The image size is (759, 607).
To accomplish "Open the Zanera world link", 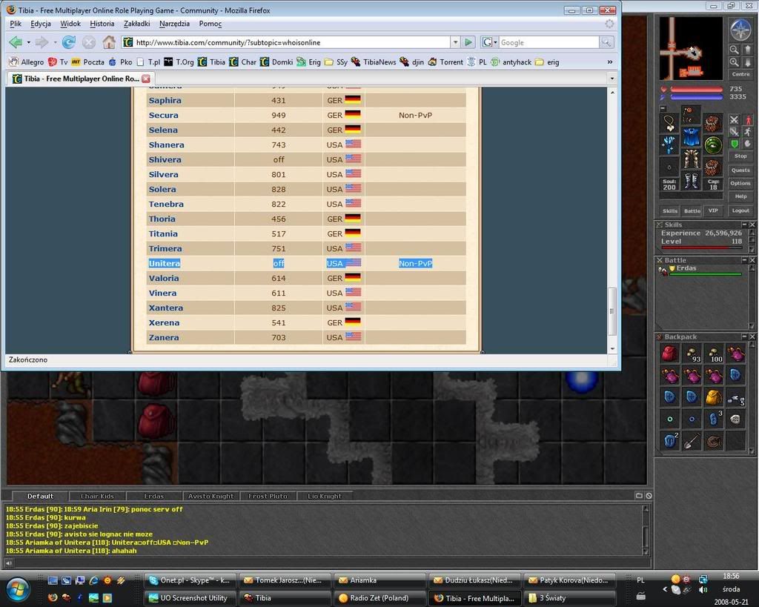I will [164, 337].
